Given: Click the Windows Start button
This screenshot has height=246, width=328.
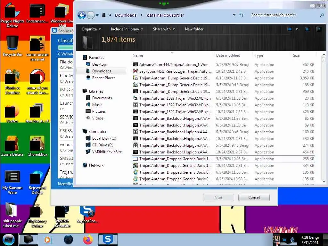Looking at the screenshot, I should pyautogui.click(x=8, y=240).
